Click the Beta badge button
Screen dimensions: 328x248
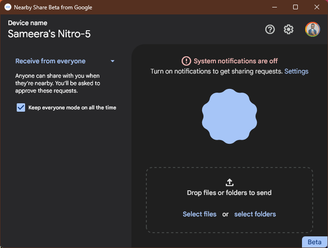click(x=315, y=242)
